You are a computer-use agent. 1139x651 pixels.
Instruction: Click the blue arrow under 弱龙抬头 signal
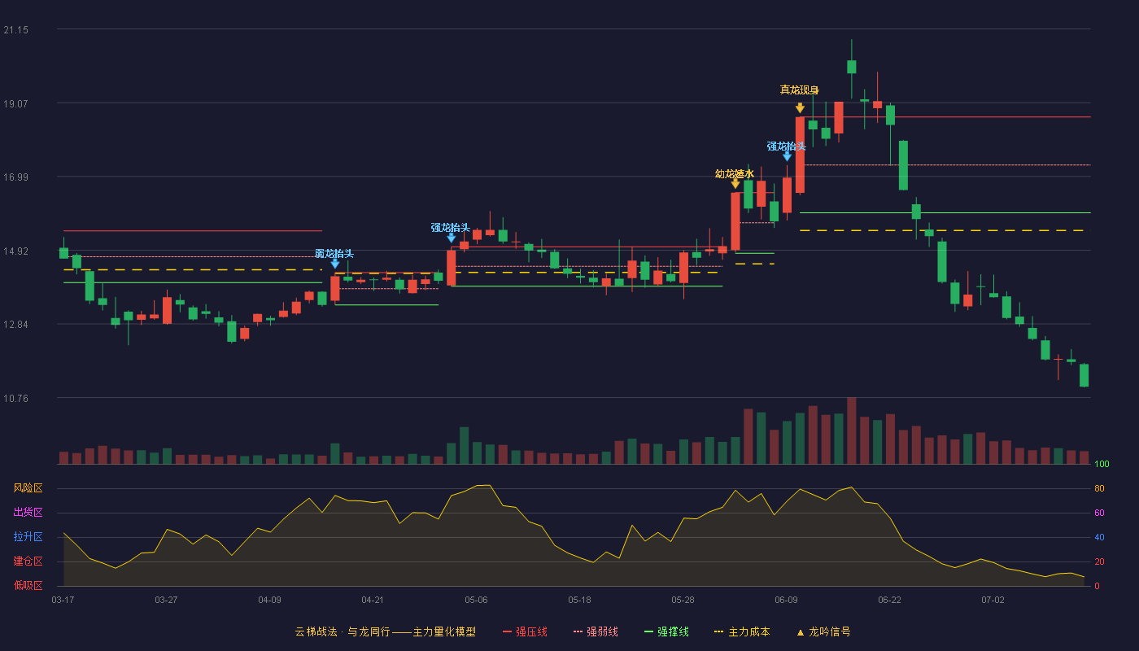(334, 264)
